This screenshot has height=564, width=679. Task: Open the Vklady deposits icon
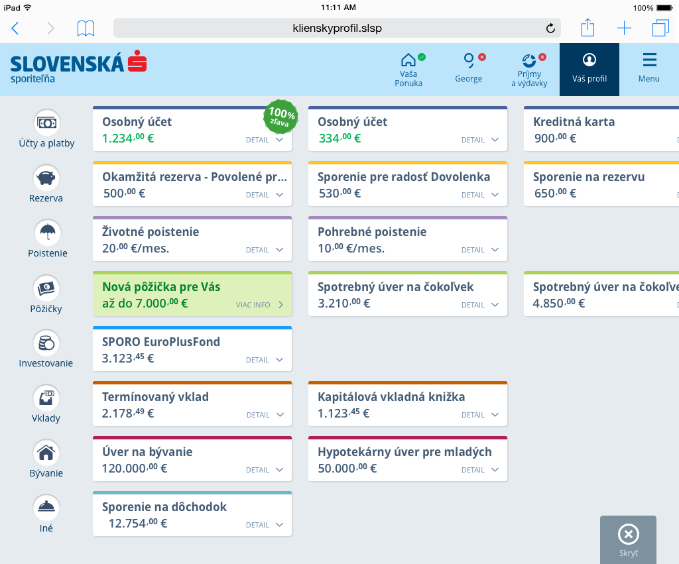coord(46,398)
